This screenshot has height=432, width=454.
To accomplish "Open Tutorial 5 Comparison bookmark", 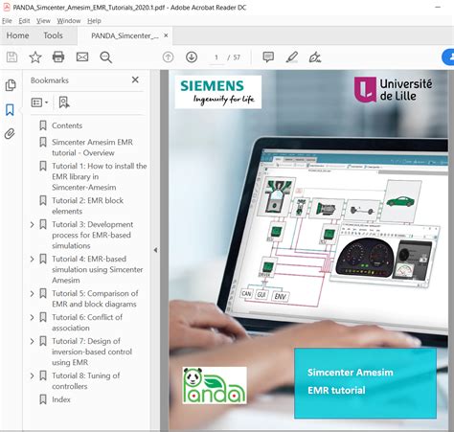I will point(95,299).
